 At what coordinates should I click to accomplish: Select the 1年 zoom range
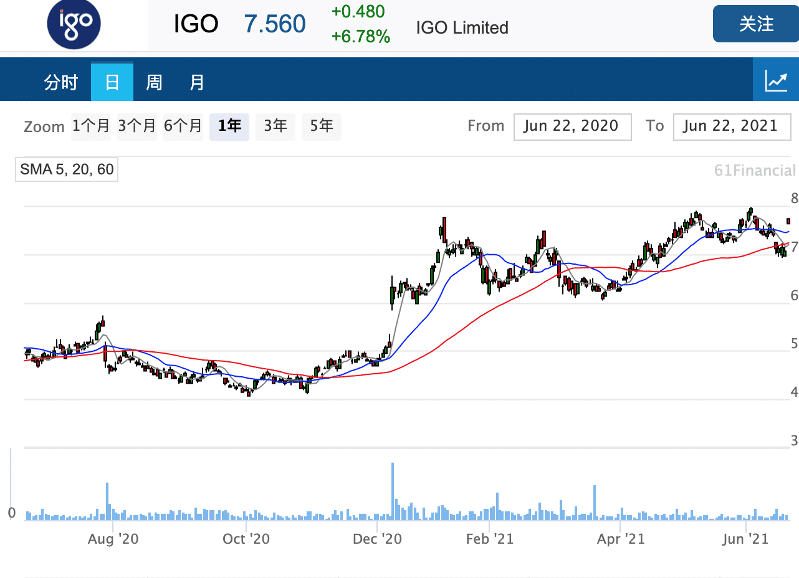pyautogui.click(x=229, y=126)
